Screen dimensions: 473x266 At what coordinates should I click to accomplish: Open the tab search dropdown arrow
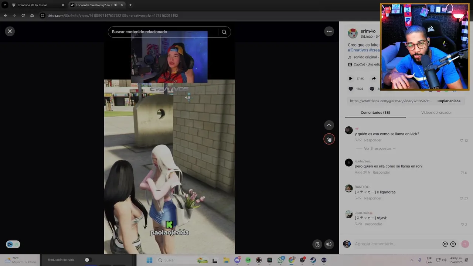pyautogui.click(x=5, y=5)
